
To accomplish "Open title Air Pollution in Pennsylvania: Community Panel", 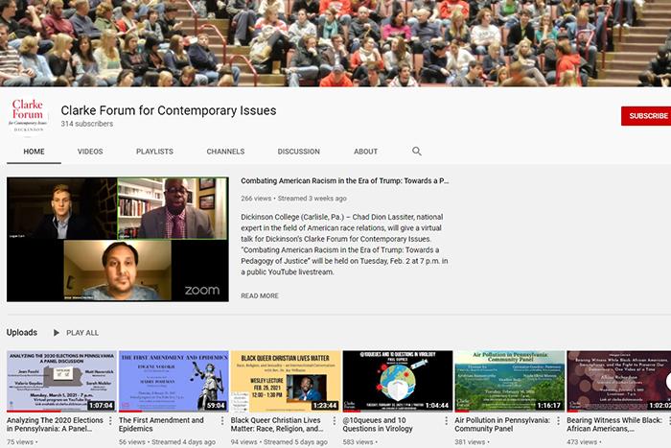I will coord(502,424).
